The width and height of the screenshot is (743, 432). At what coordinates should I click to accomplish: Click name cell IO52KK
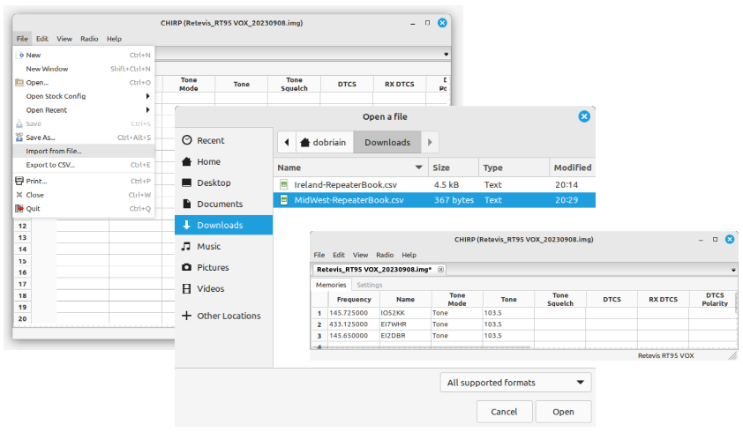405,313
